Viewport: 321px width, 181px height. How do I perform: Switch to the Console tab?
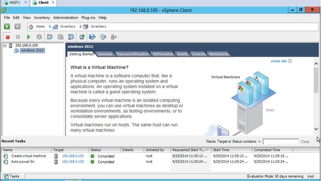tap(199, 54)
